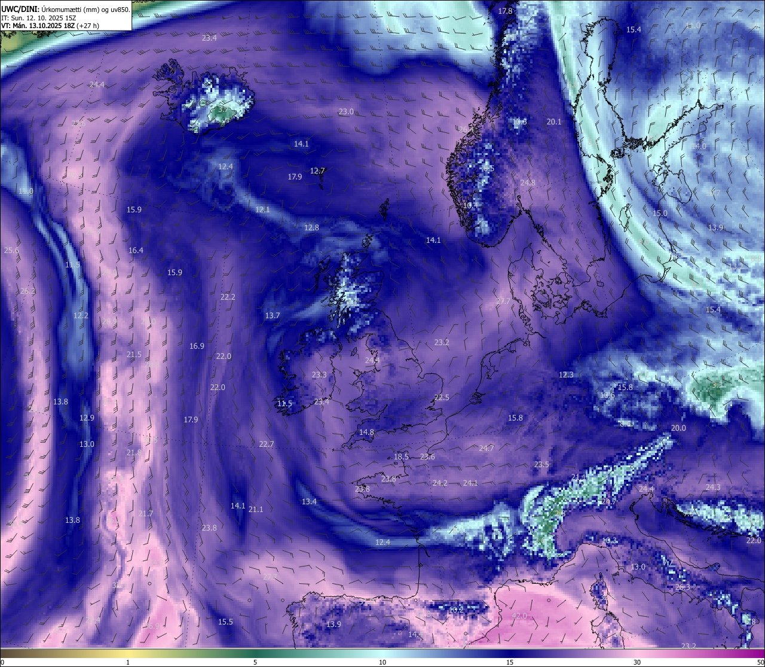765x667 pixels.
Task: Click the 23.3 value on the map
Action: 319,375
